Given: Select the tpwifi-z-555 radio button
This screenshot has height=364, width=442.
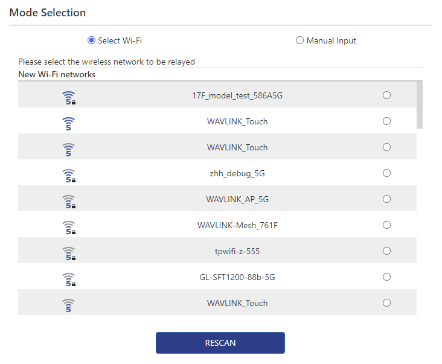Looking at the screenshot, I should coord(387,251).
